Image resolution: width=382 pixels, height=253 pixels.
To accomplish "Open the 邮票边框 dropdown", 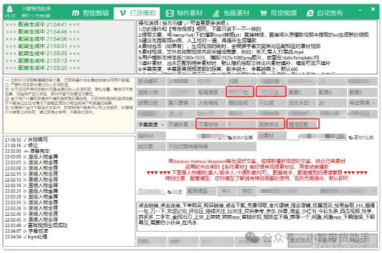I will pos(151,103).
